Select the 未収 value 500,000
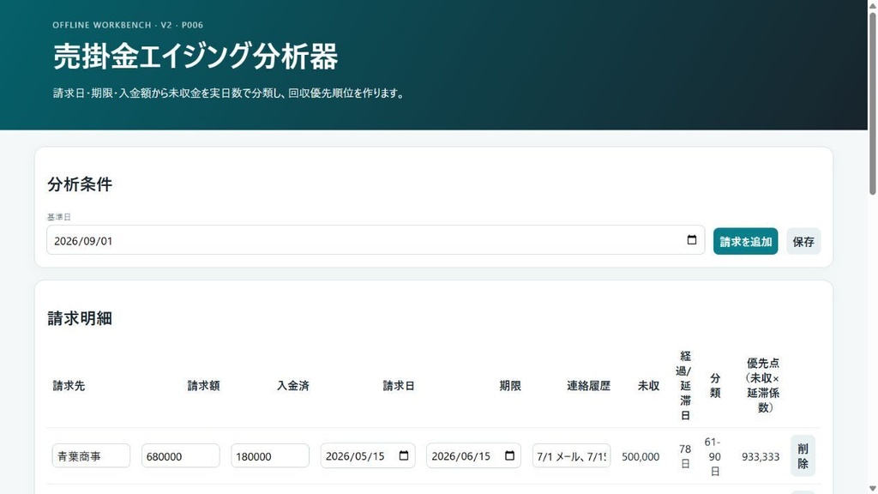 tap(640, 456)
